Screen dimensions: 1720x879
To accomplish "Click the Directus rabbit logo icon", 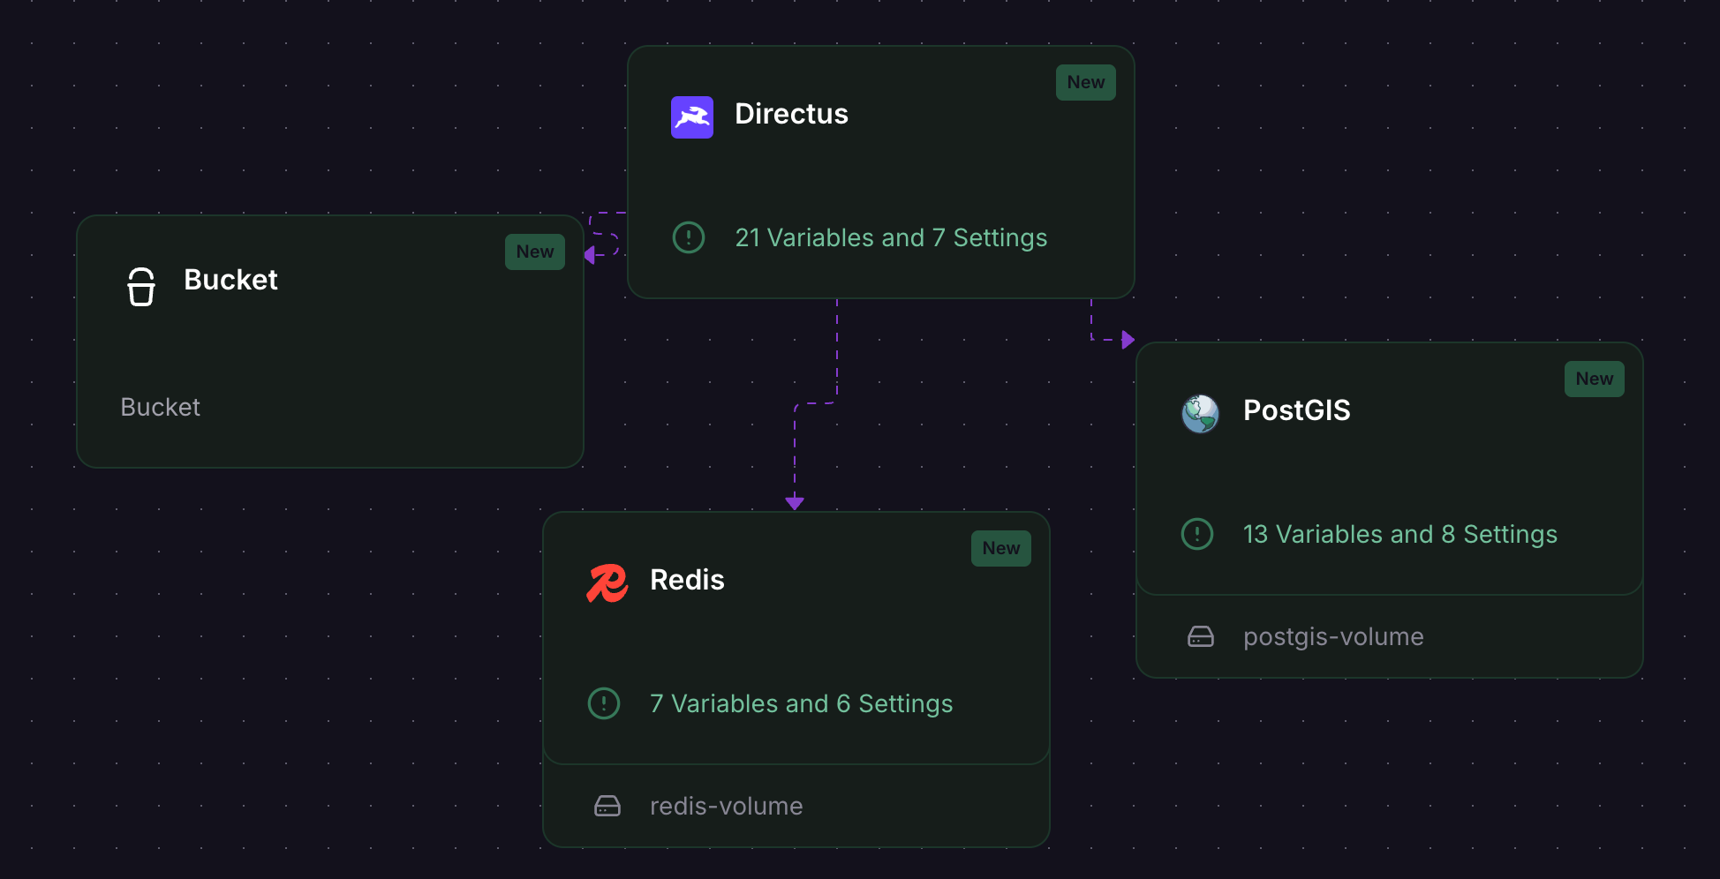I will (x=691, y=116).
